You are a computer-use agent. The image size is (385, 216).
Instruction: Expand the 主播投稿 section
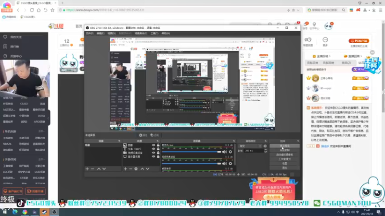coord(321,56)
